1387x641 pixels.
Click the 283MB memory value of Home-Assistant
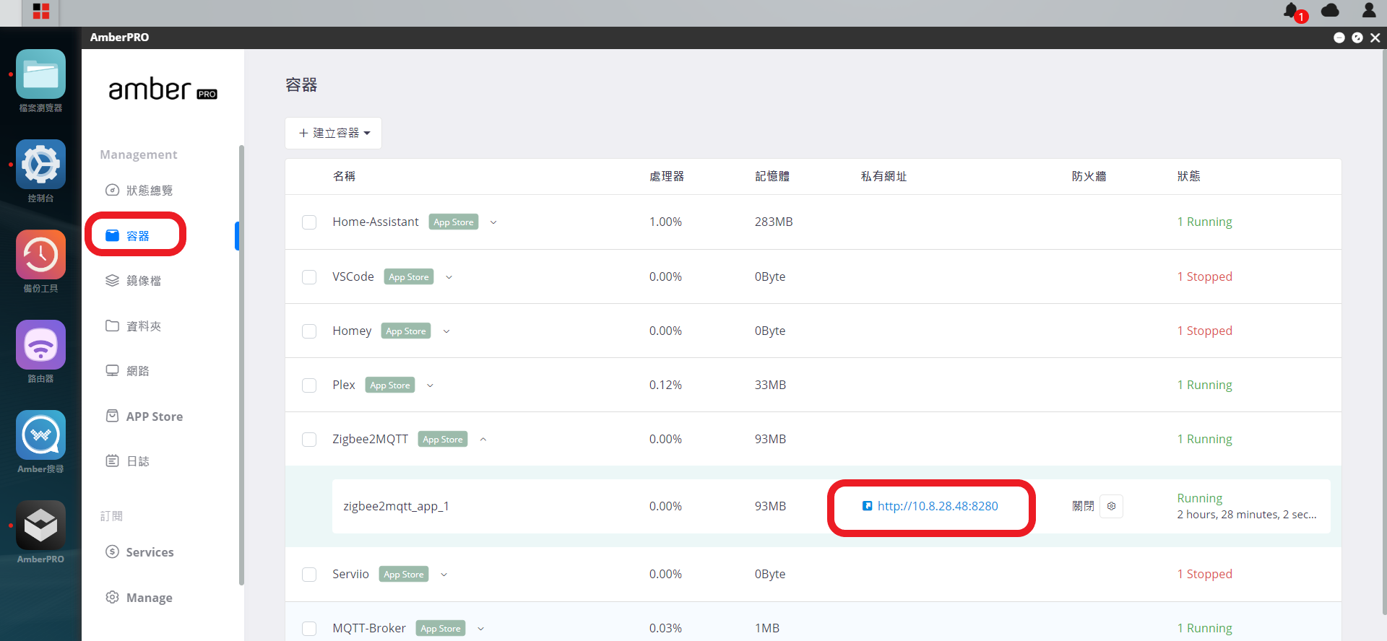pos(774,222)
